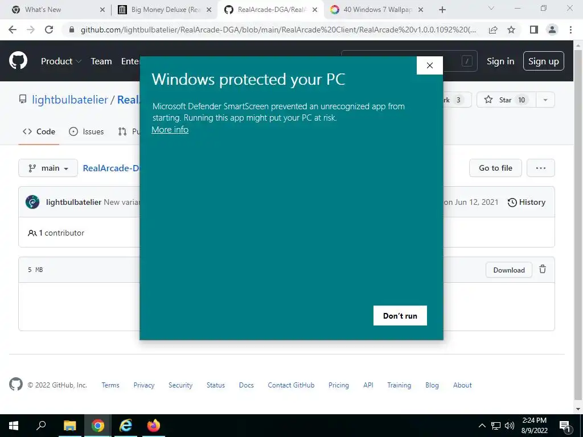Click the site lock icon
The image size is (583, 437).
[x=72, y=30]
